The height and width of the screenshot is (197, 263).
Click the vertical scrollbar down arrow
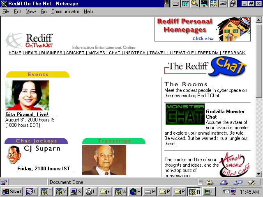(259, 174)
